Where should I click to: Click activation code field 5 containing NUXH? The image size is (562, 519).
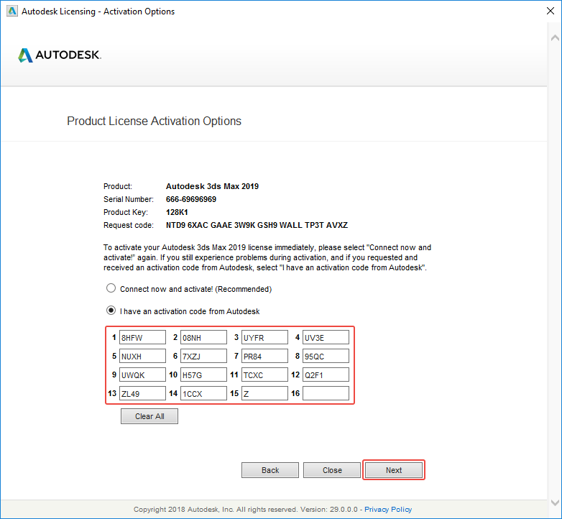pyautogui.click(x=142, y=356)
